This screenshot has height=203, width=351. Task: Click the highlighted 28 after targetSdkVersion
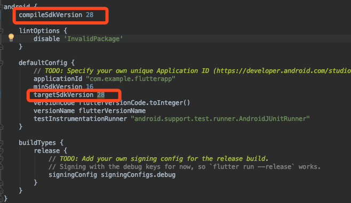pos(101,95)
